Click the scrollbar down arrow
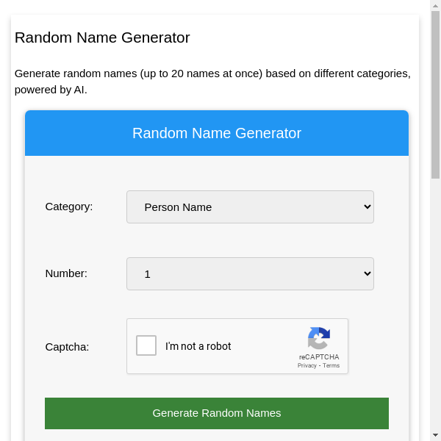 [x=435, y=435]
